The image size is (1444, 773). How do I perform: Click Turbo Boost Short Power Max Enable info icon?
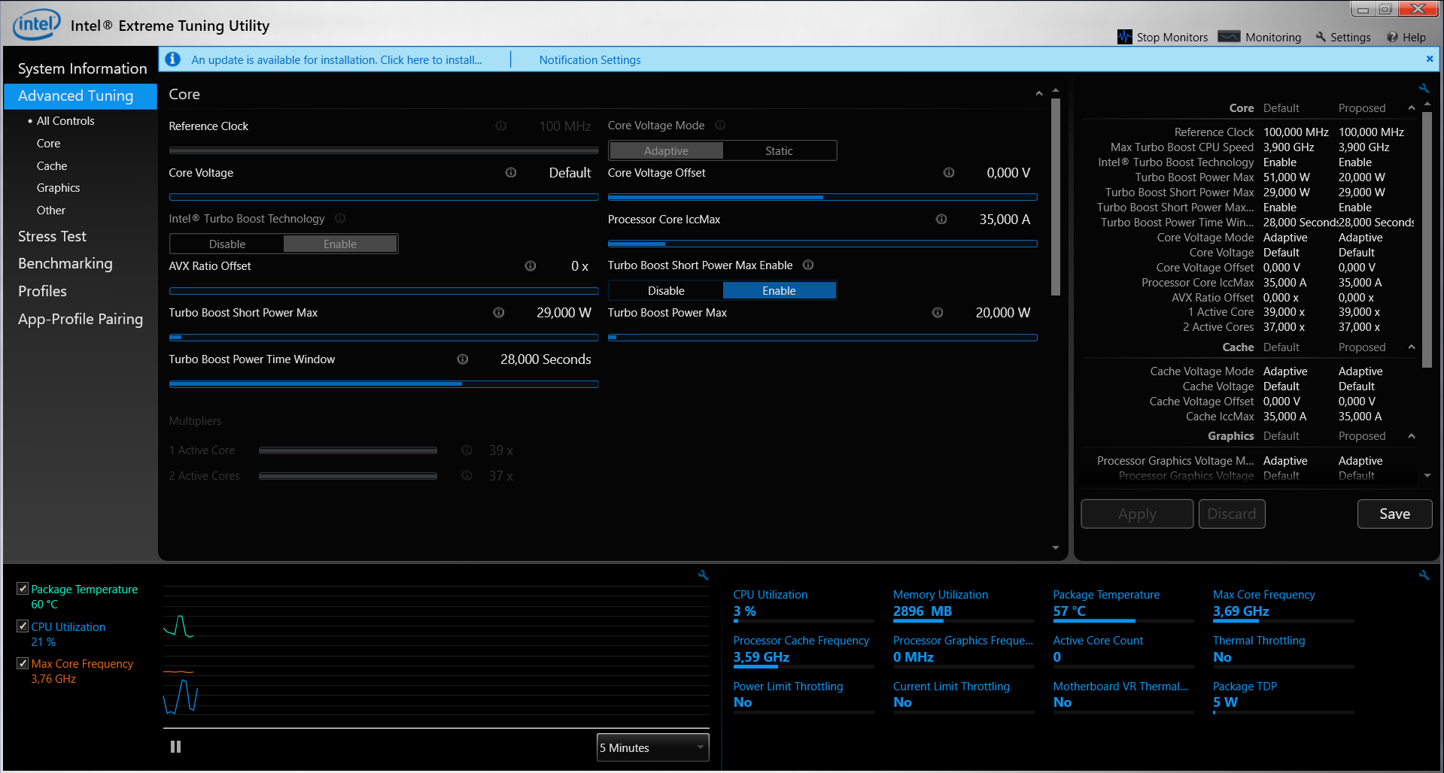click(x=808, y=265)
